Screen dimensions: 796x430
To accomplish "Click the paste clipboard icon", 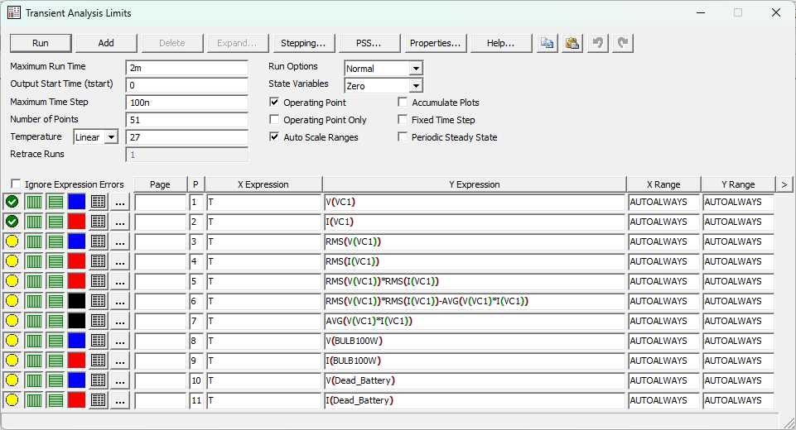I will point(572,43).
